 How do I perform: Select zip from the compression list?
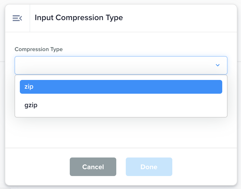(x=121, y=87)
